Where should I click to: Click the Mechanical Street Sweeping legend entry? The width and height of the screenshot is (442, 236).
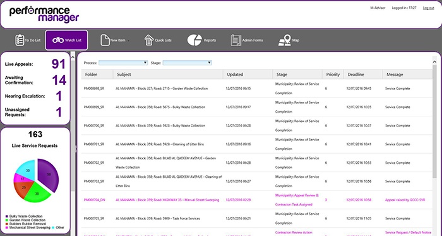28,228
